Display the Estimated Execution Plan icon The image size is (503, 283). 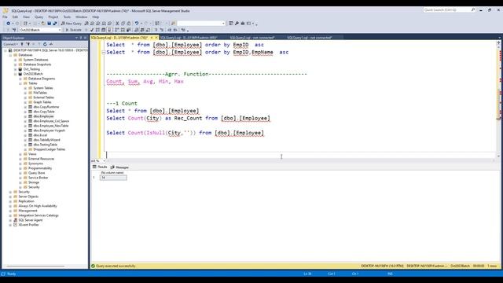click(97, 30)
